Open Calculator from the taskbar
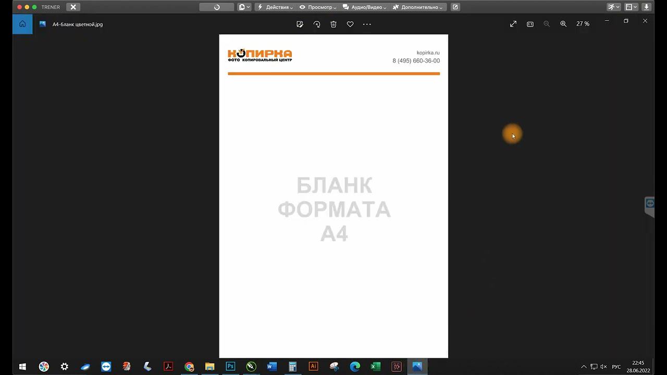667x375 pixels. pos(293,367)
